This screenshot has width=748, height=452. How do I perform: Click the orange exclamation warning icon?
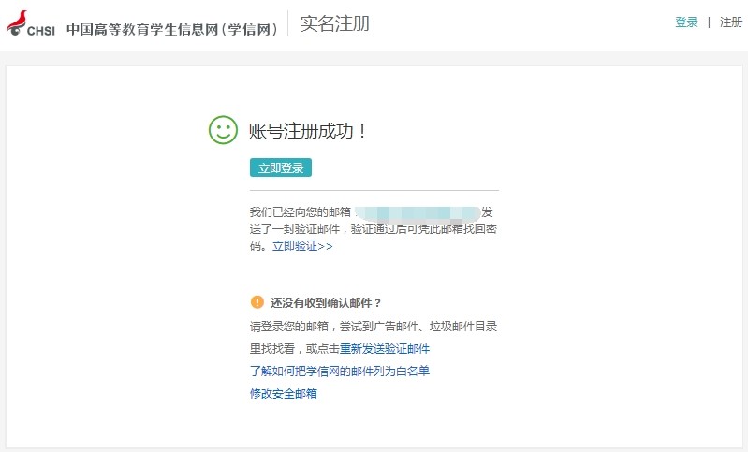pos(257,302)
